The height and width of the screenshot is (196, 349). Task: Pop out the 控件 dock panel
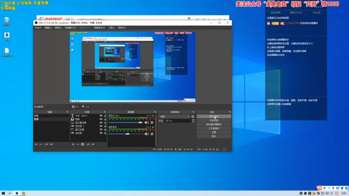click(230, 112)
